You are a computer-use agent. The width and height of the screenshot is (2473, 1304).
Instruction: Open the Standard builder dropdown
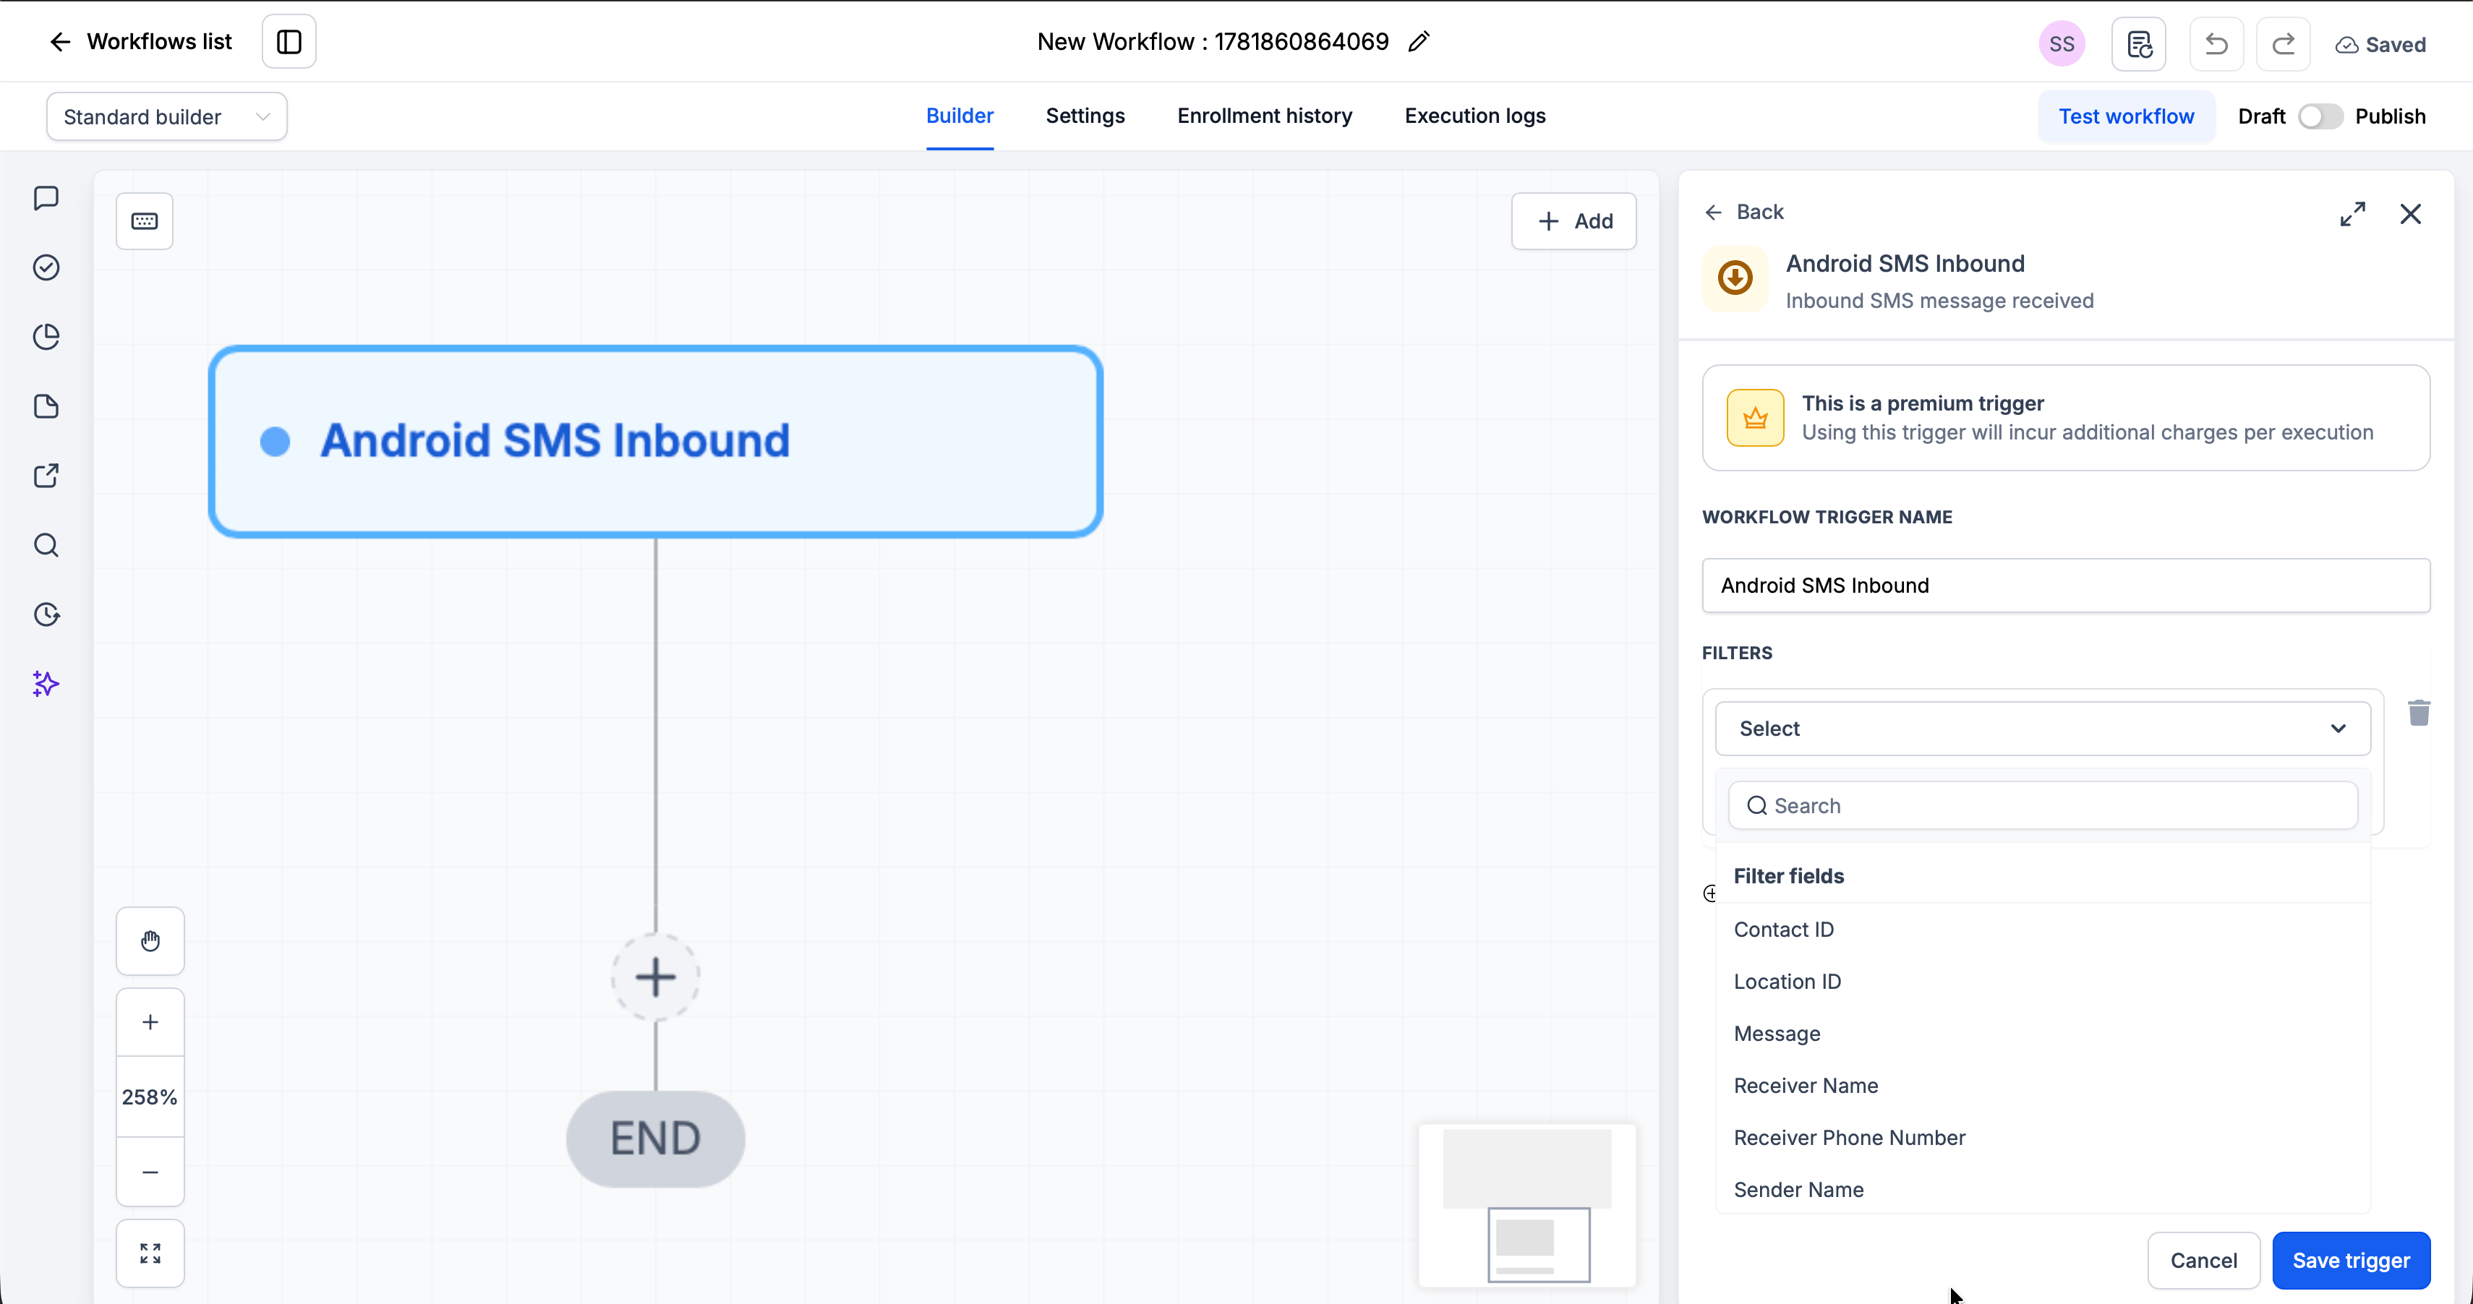(167, 117)
